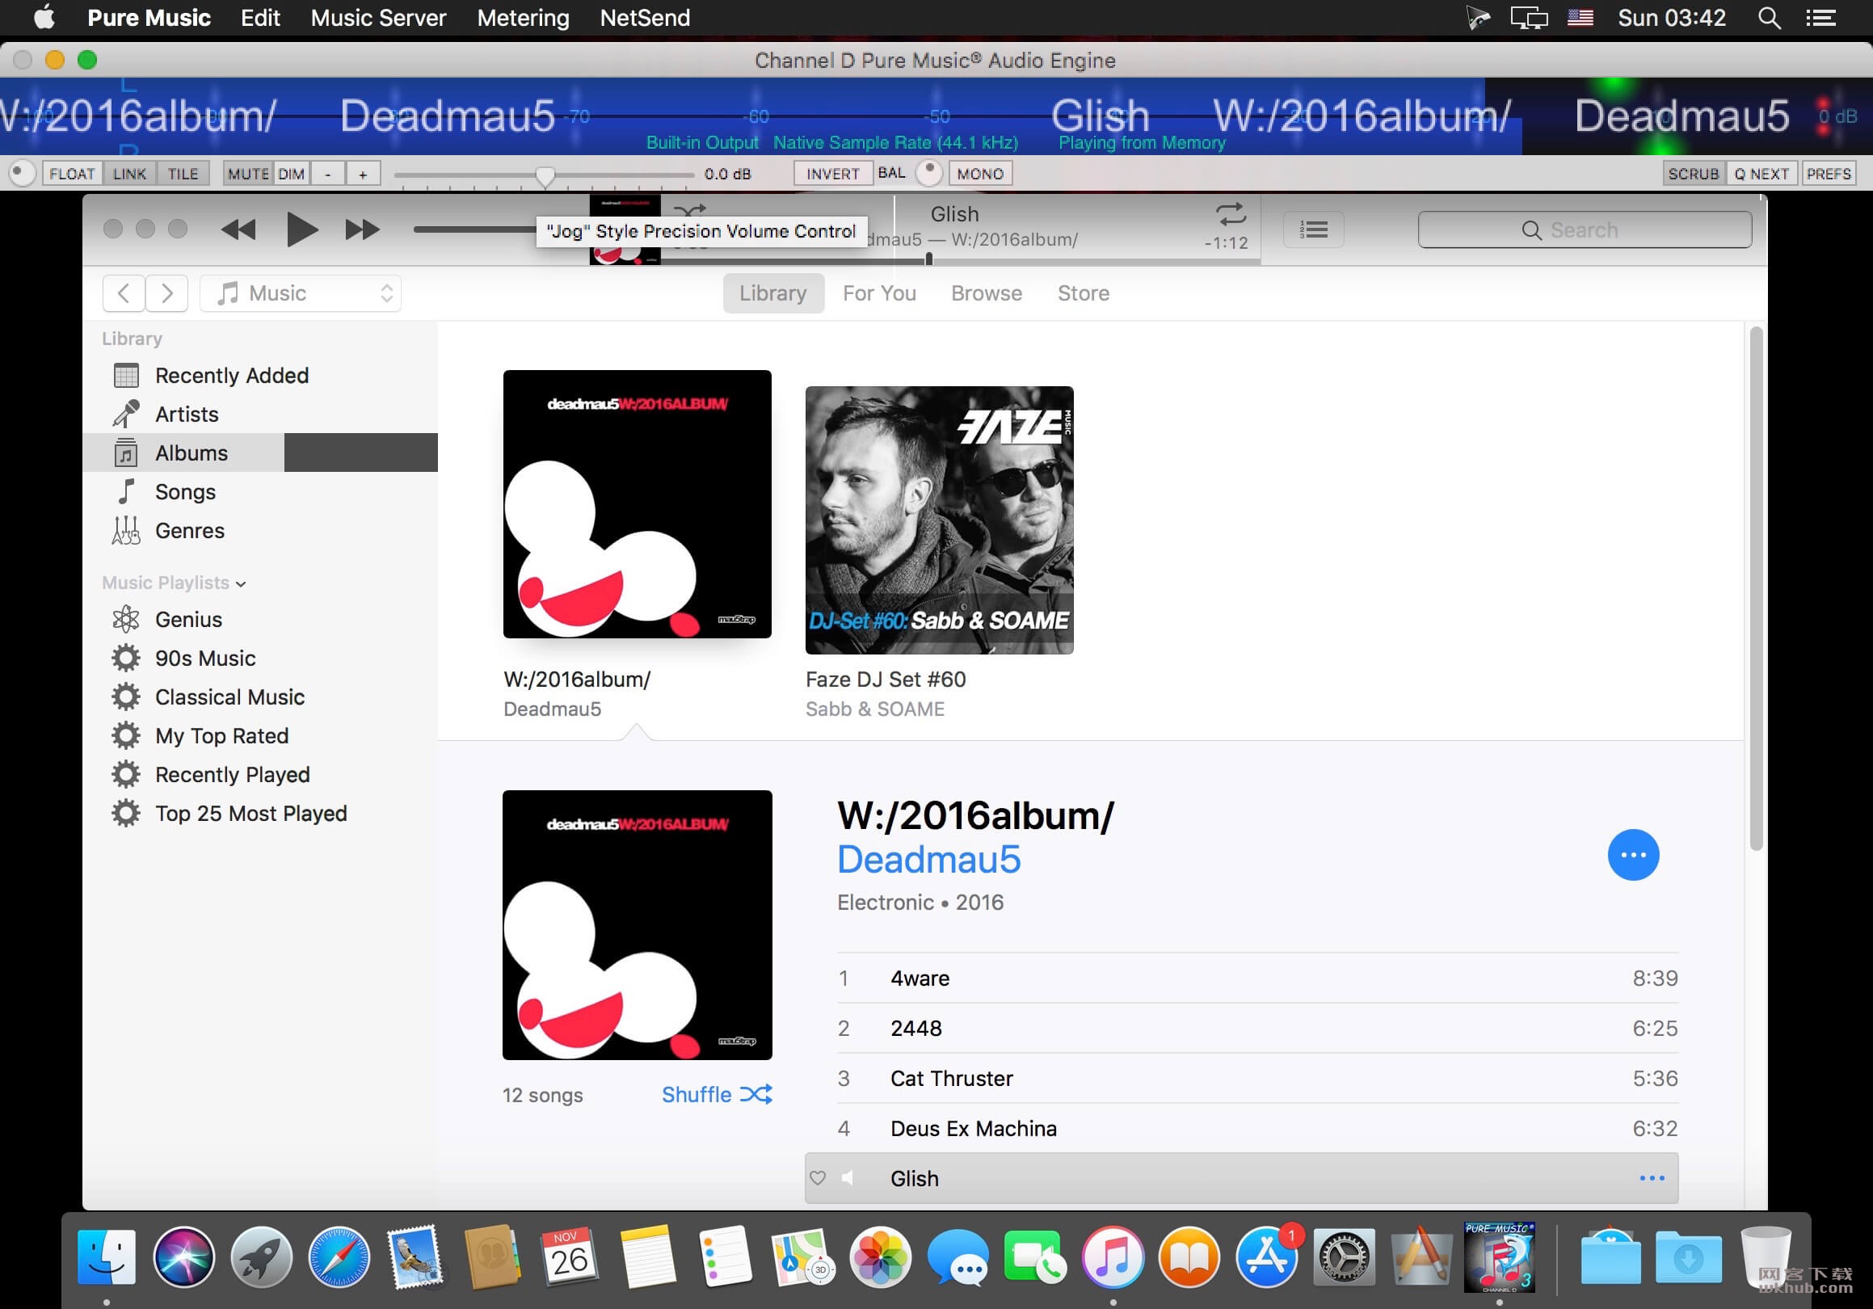Select Genres in the sidebar

(x=261, y=531)
